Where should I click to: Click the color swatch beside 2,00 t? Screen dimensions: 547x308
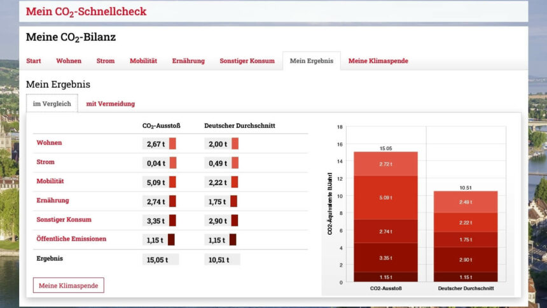pos(235,144)
